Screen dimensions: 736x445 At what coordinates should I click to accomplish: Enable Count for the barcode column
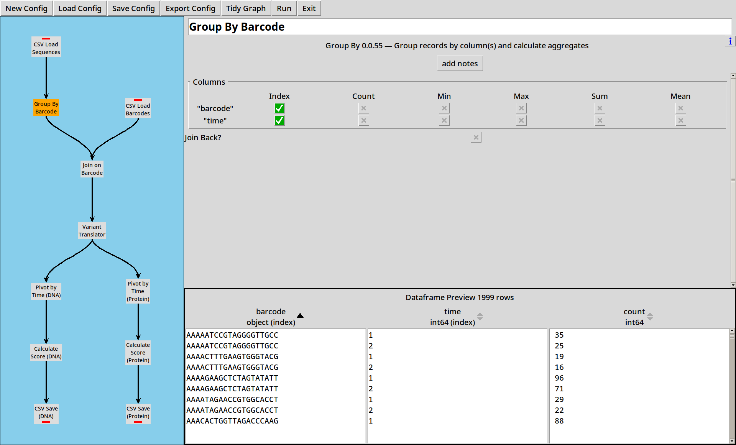[x=364, y=108]
